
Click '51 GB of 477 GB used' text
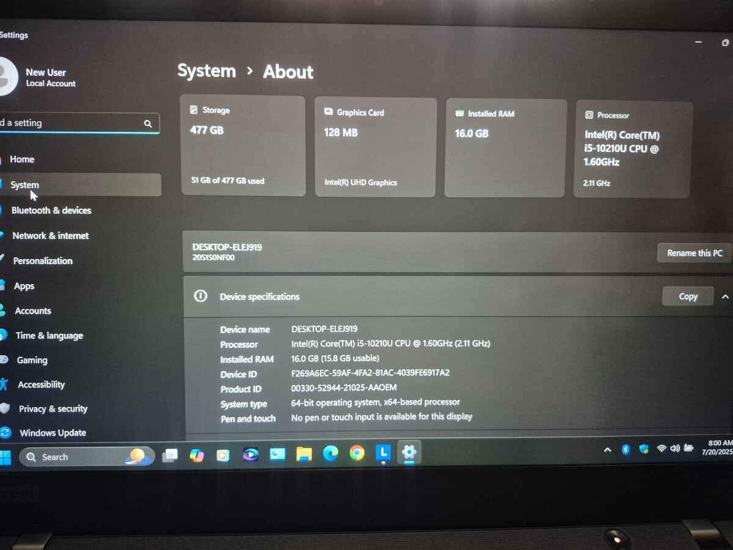228,181
